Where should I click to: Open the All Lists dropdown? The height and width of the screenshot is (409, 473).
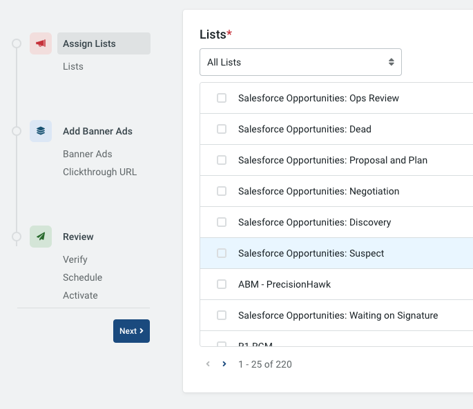(x=300, y=62)
